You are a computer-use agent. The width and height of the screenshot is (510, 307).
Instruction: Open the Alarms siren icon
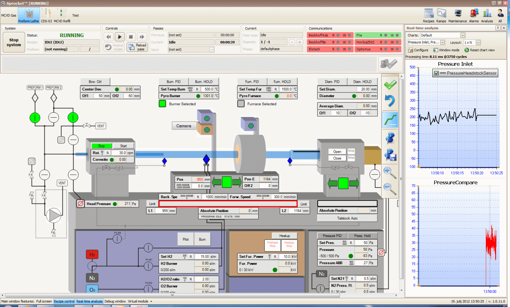[x=474, y=14]
